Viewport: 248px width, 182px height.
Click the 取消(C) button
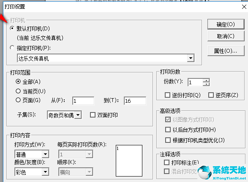click(x=226, y=36)
